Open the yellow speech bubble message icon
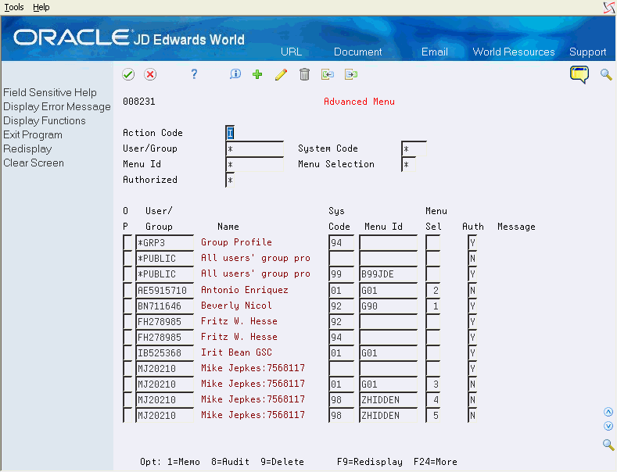This screenshot has height=472, width=617. [x=579, y=74]
